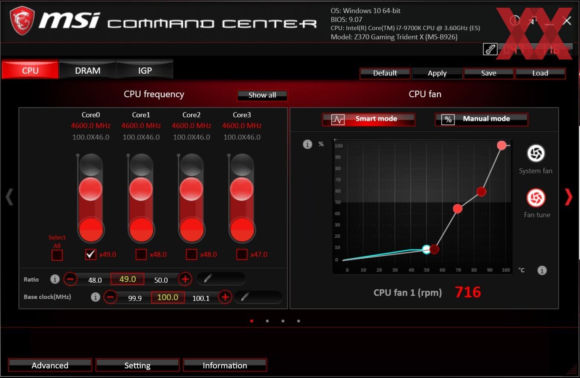The image size is (580, 378).
Task: Click Core0 4600.0 MHz reading
Action: pos(90,126)
